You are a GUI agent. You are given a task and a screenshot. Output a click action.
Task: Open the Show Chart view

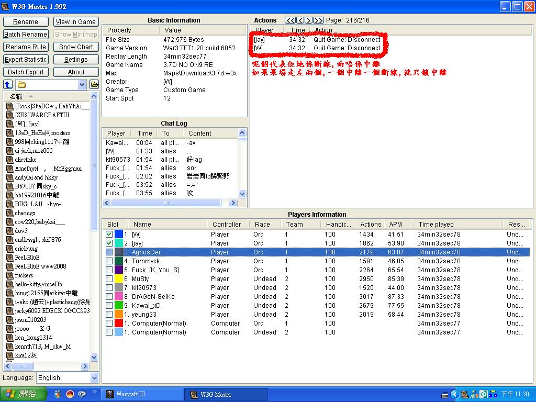(76, 47)
